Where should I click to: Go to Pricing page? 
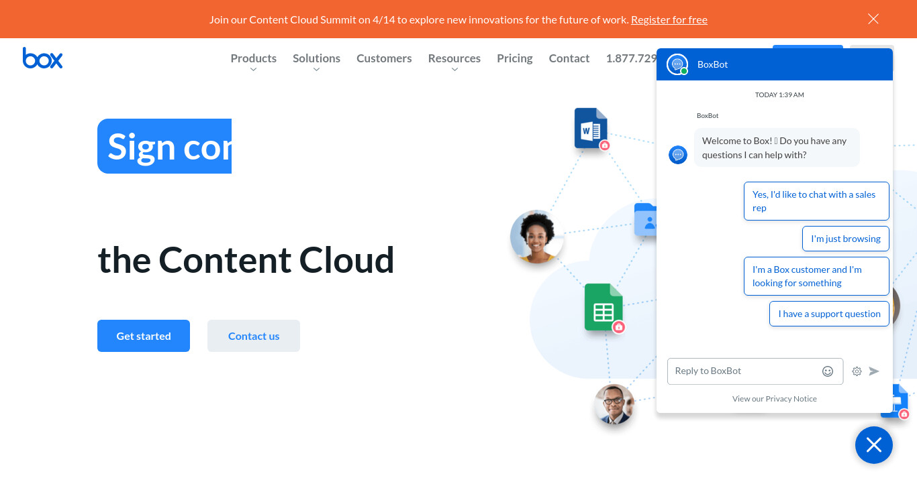point(515,58)
